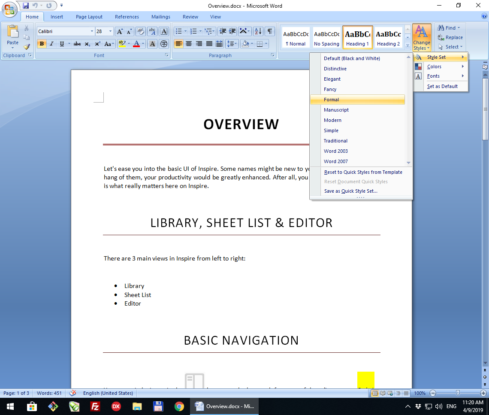The height and width of the screenshot is (415, 489).
Task: Open the Font dialog launcher
Action: point(167,55)
